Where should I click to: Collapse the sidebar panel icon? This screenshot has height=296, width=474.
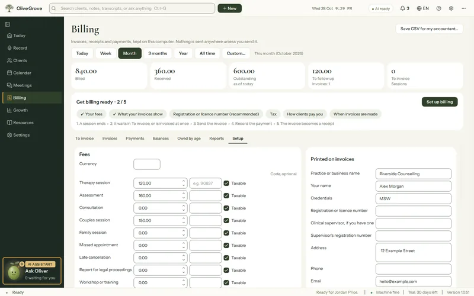[8, 24]
